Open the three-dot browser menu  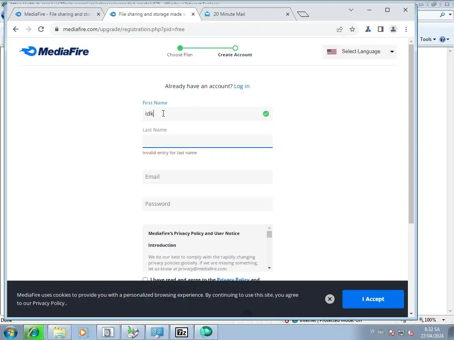(x=406, y=29)
